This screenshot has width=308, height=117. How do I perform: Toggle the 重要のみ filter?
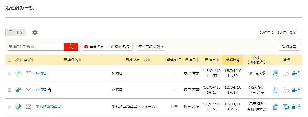94,47
